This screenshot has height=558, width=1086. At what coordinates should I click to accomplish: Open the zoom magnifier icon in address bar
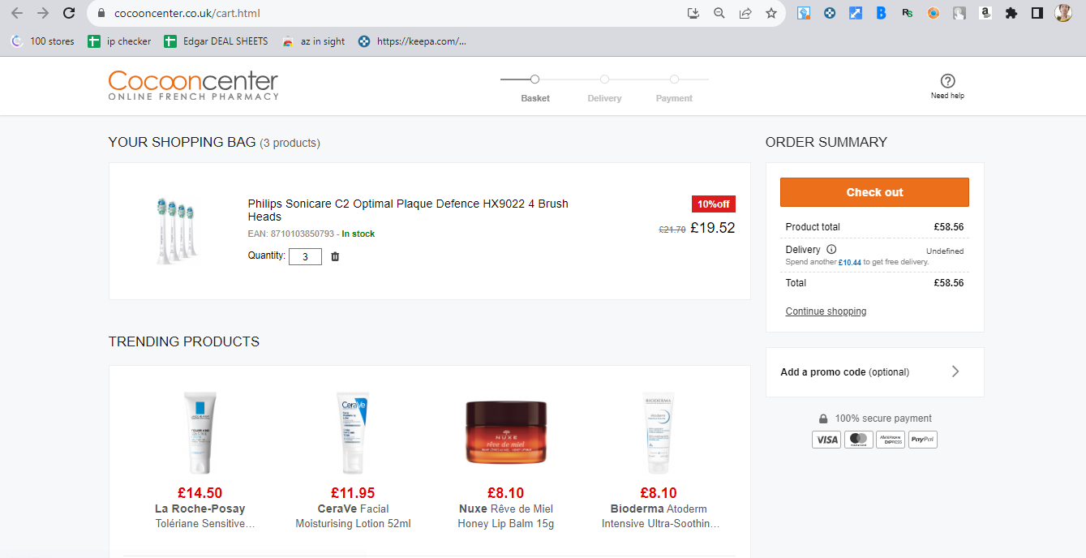(x=719, y=13)
